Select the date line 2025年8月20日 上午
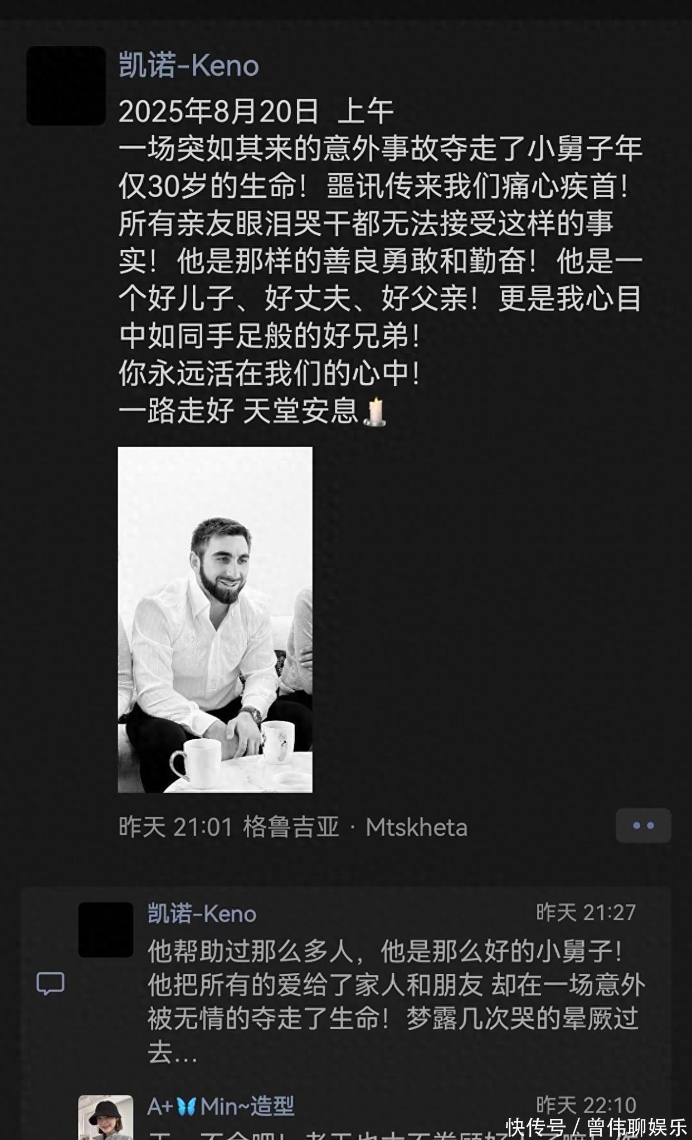This screenshot has height=1140, width=692. point(256,111)
